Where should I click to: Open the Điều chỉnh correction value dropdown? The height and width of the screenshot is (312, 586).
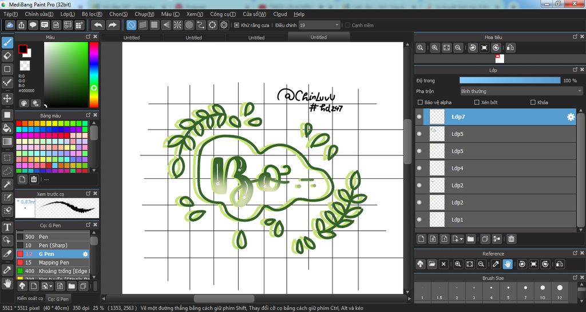[319, 25]
